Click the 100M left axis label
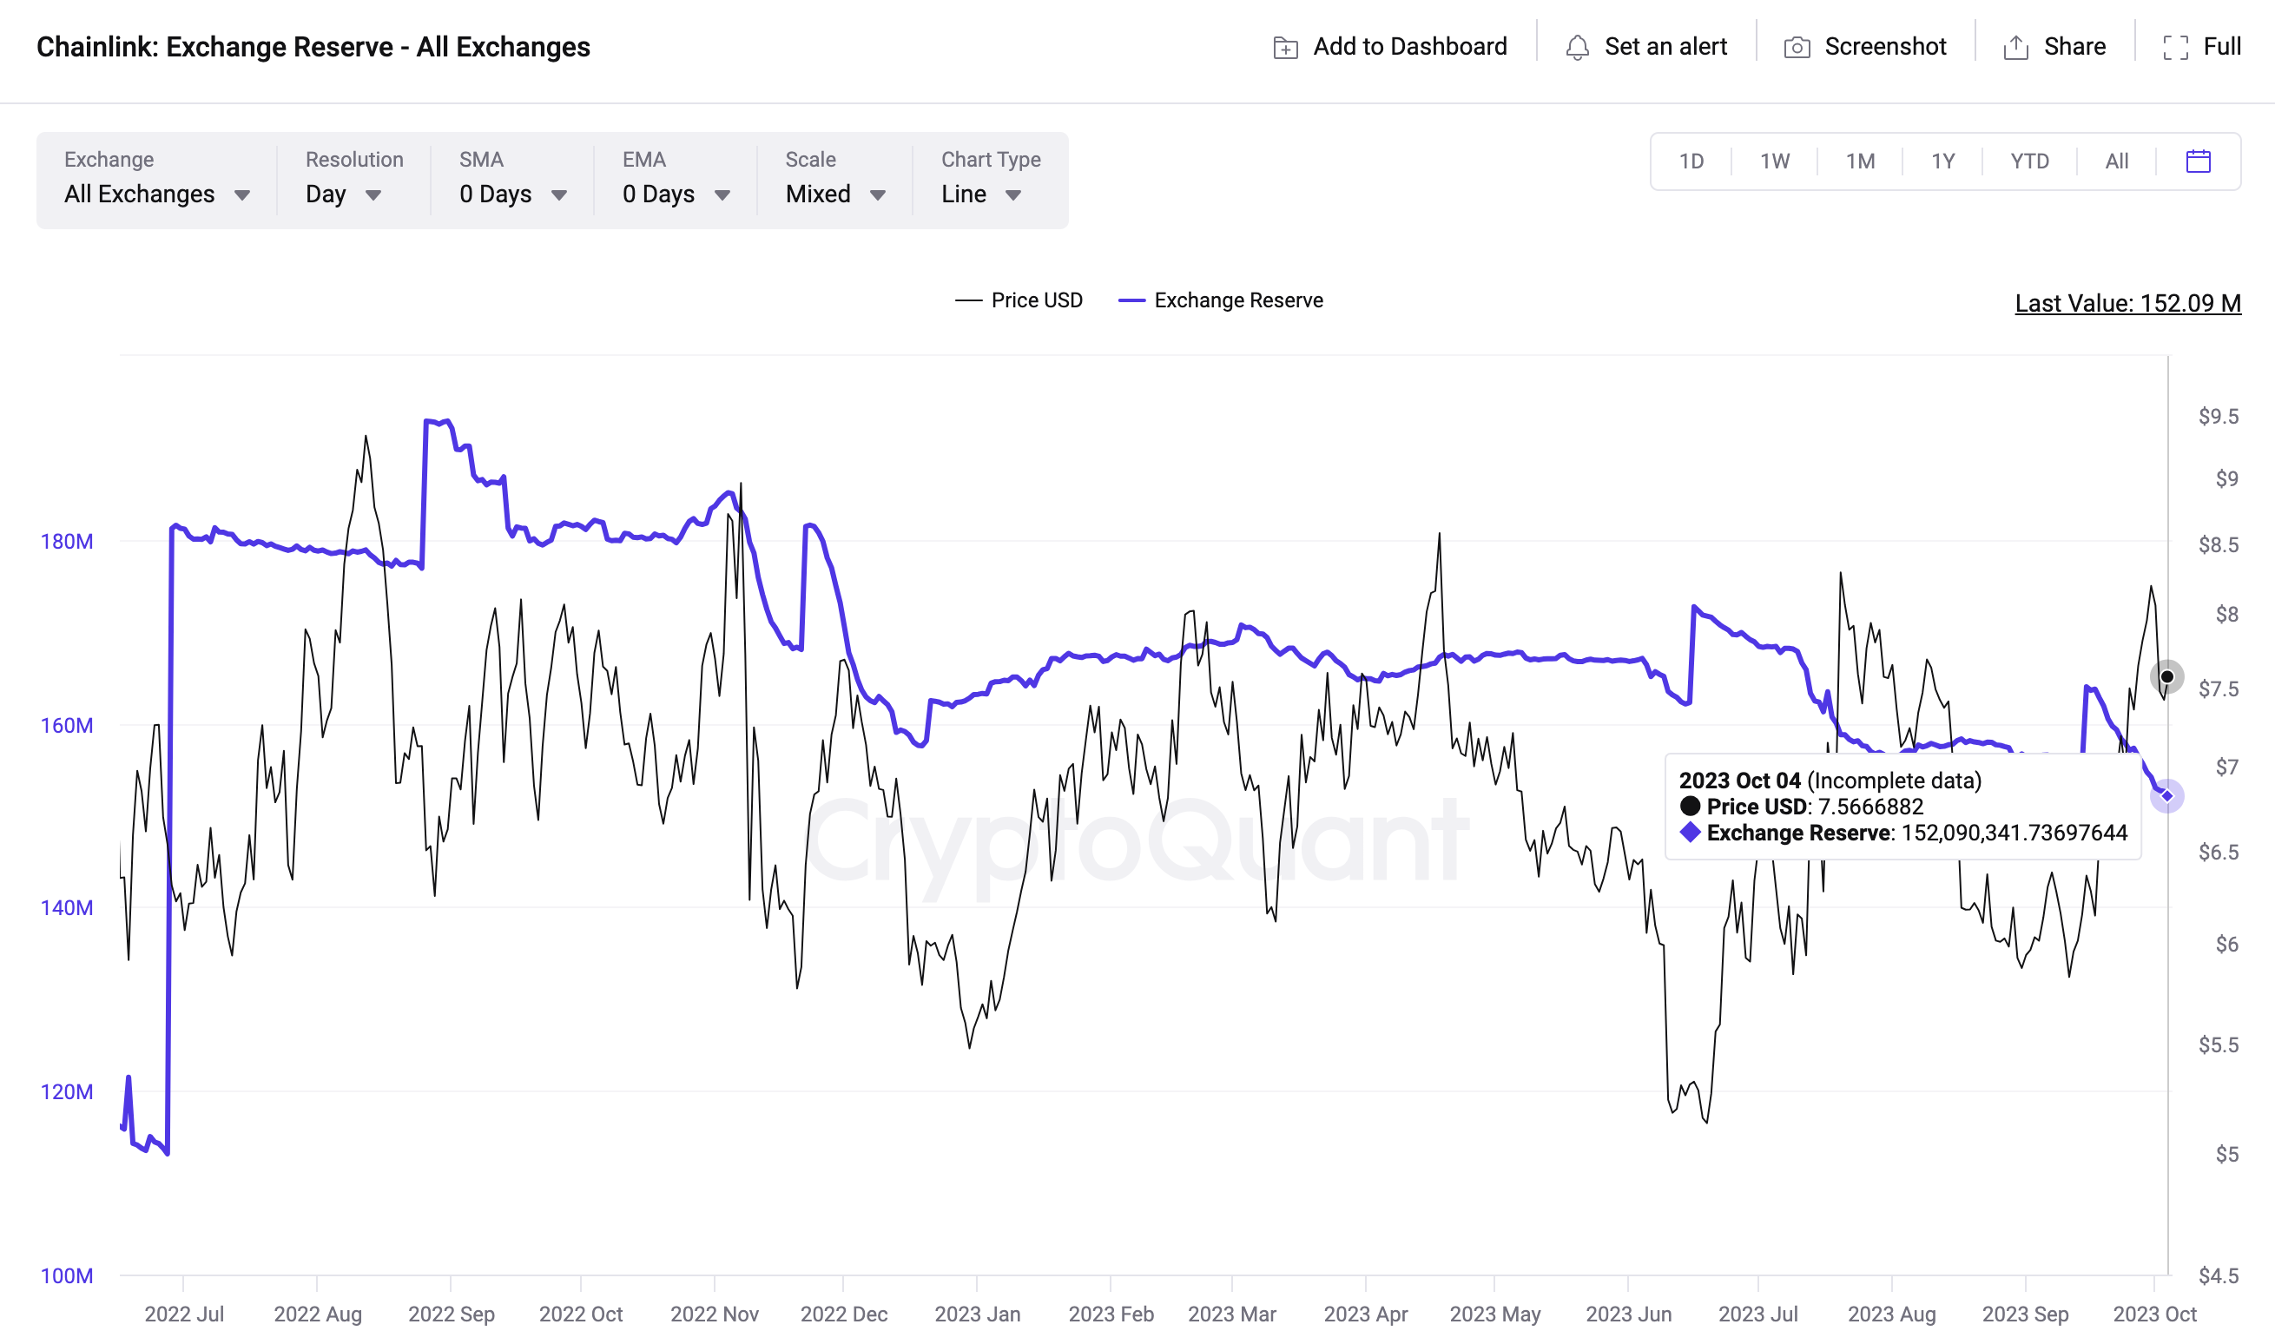This screenshot has height=1344, width=2275. [67, 1276]
